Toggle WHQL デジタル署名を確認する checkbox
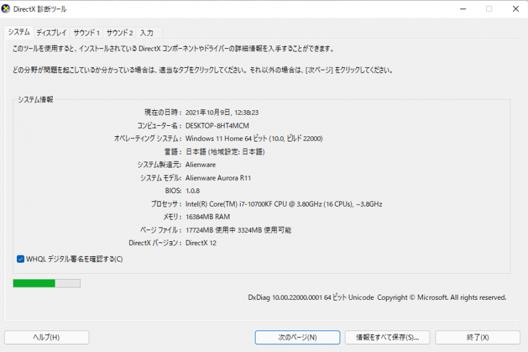The width and height of the screenshot is (528, 352). (21, 259)
